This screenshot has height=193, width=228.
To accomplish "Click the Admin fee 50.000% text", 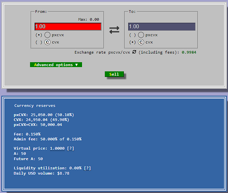I will 47,139.
